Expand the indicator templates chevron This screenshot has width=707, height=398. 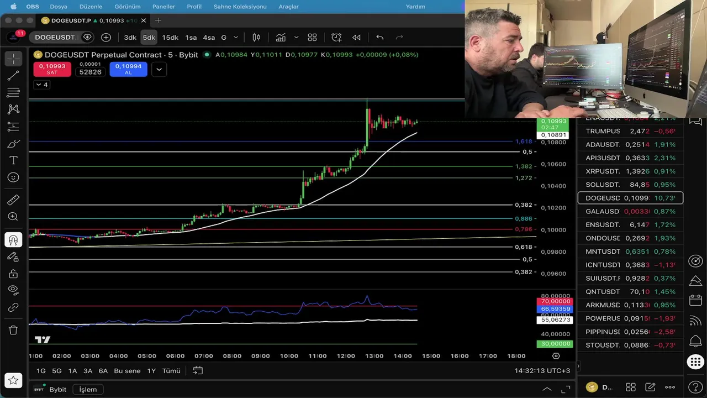pyautogui.click(x=296, y=38)
